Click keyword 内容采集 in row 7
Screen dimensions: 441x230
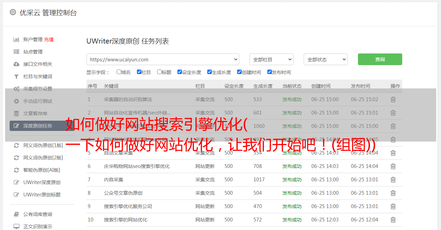pos(114,180)
